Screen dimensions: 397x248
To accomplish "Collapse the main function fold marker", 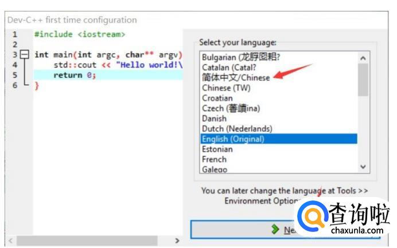I will tap(25, 54).
